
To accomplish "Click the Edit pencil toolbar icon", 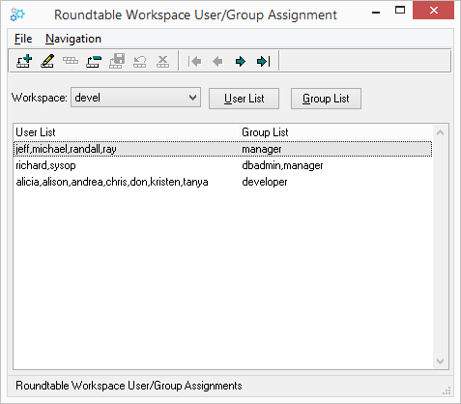I will 47,61.
